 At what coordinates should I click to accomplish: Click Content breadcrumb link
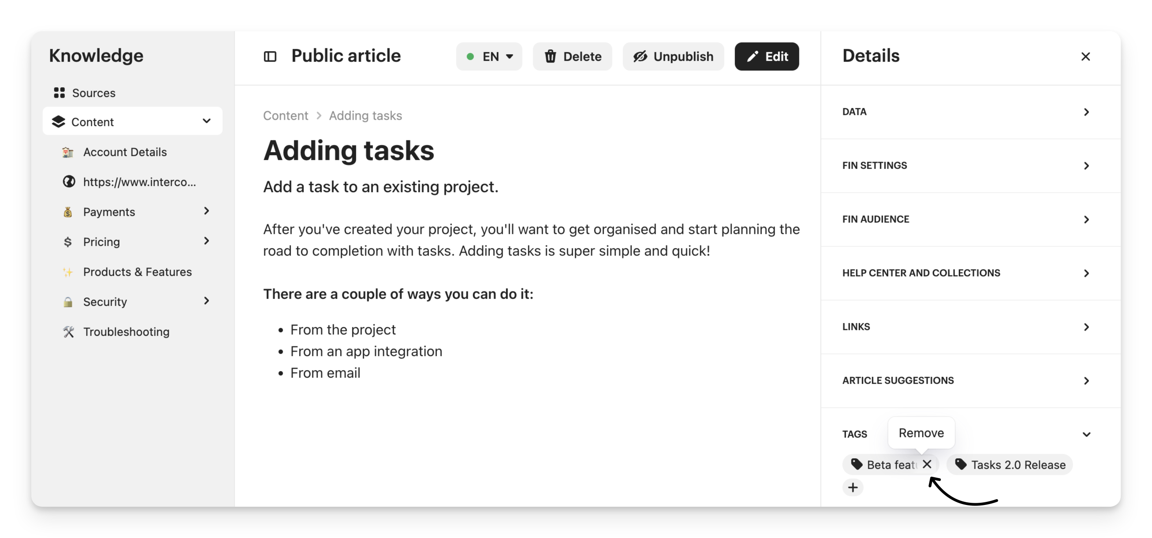(x=285, y=116)
